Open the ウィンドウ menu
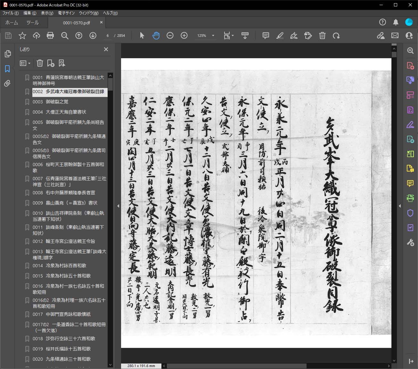Screen dimensions: 418x369 click(x=89, y=13)
